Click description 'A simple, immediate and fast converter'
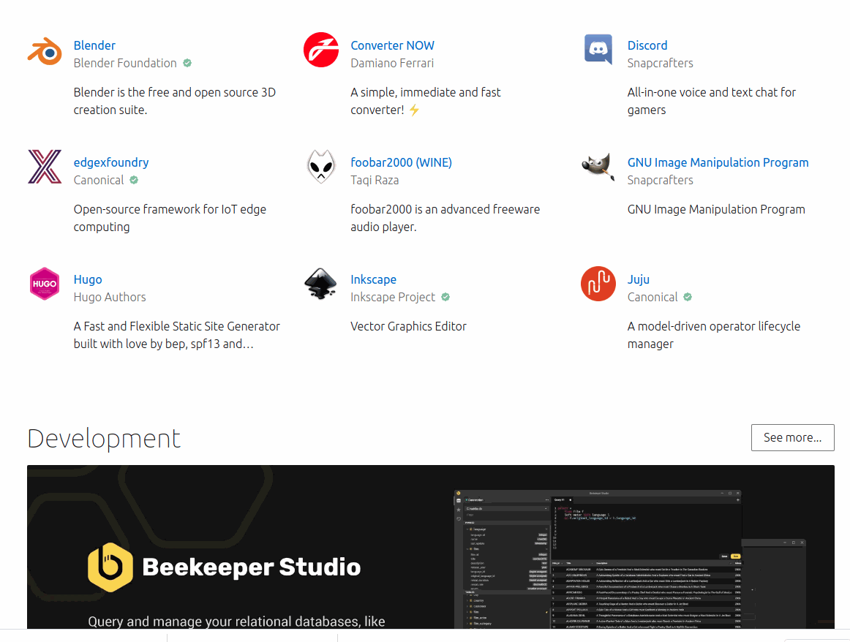This screenshot has height=642, width=850. click(426, 101)
